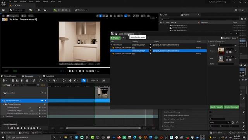The height and width of the screenshot is (140, 248).
Task: Open Load/Save Queue dropdown
Action: click(x=229, y=38)
